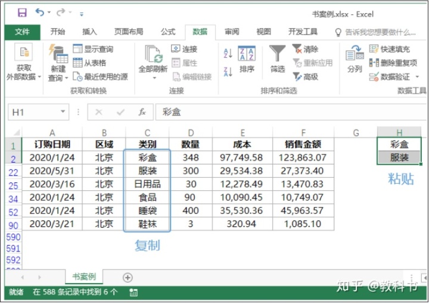The image size is (429, 304).
Task: Open 获取外部数据 dropdown button
Action: coord(23,63)
